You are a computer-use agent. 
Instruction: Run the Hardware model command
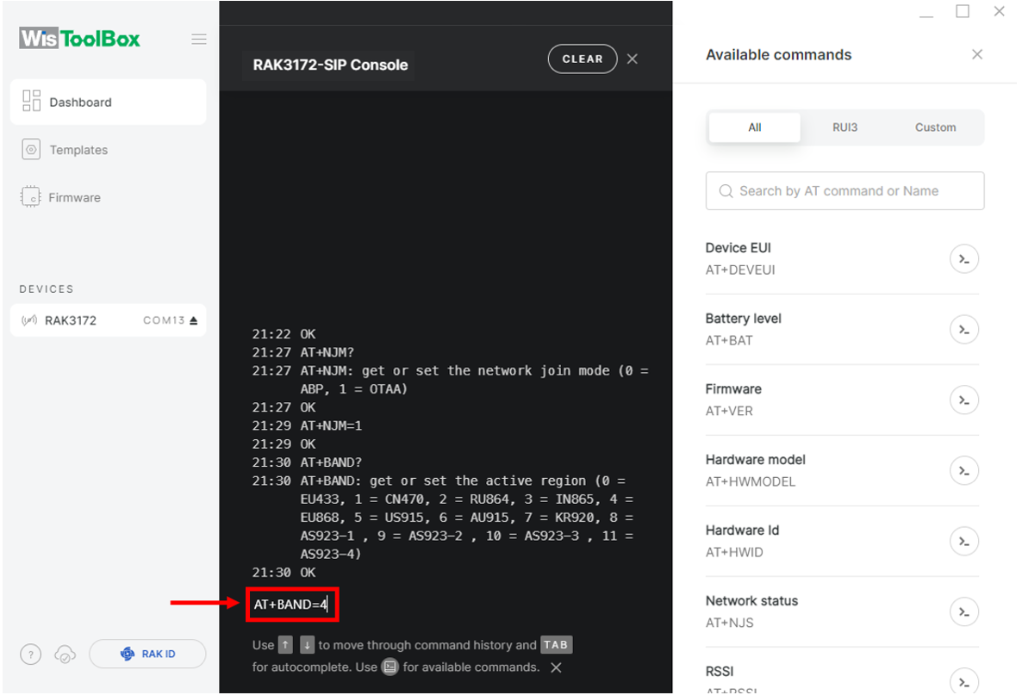click(964, 471)
